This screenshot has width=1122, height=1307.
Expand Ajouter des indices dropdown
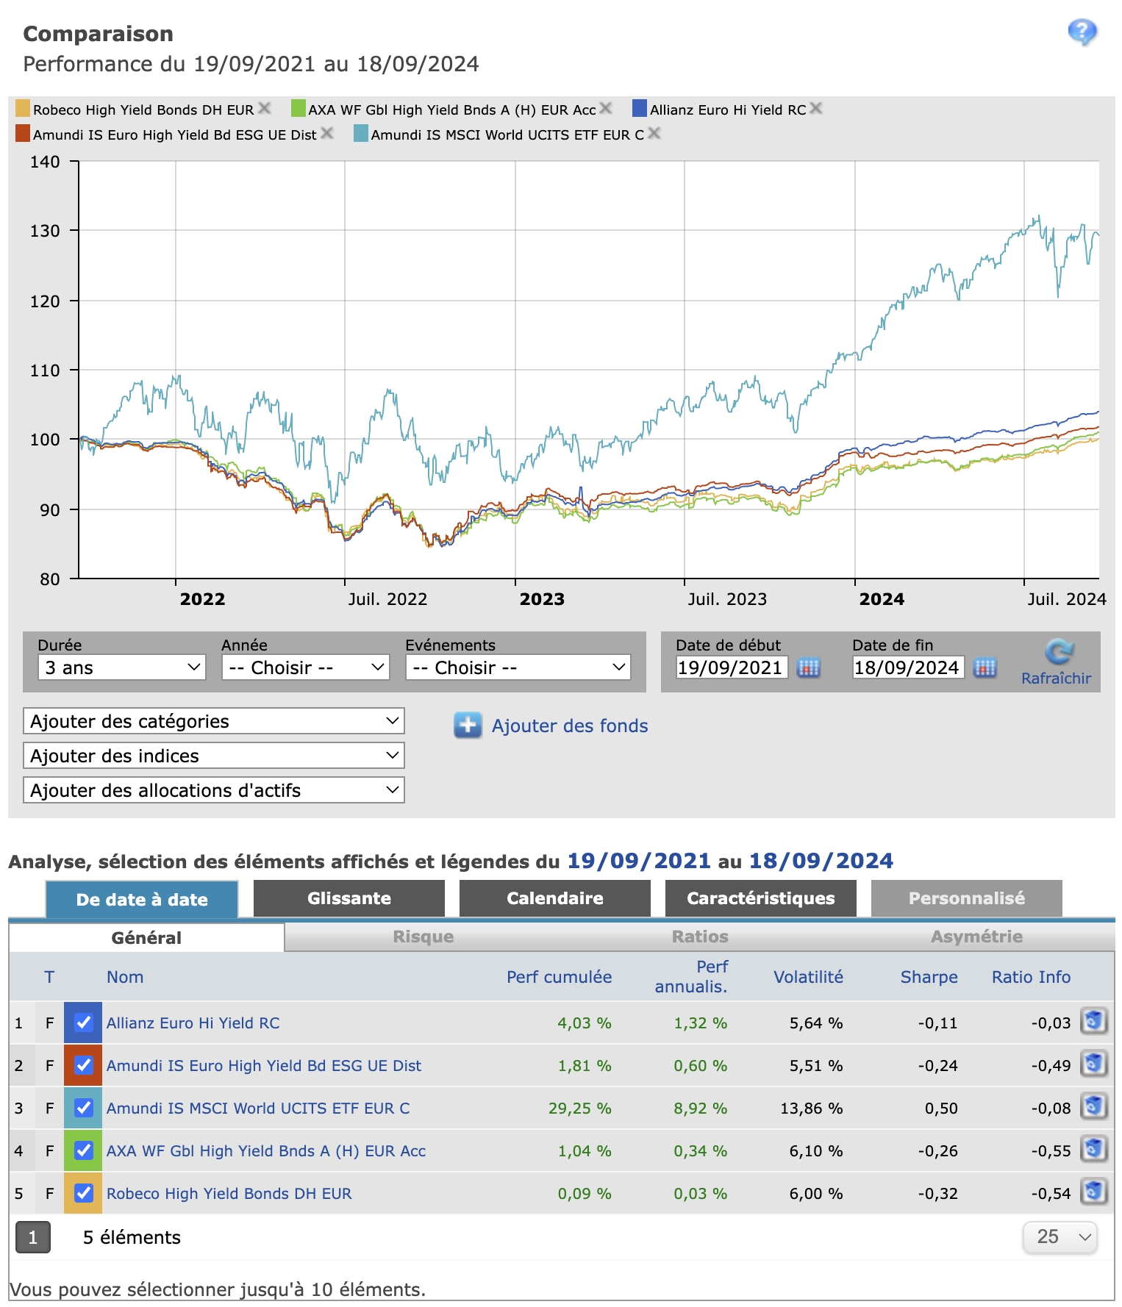214,756
